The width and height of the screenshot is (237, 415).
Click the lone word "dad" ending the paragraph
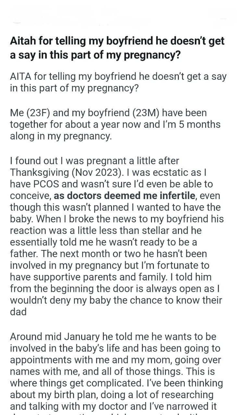(x=19, y=312)
